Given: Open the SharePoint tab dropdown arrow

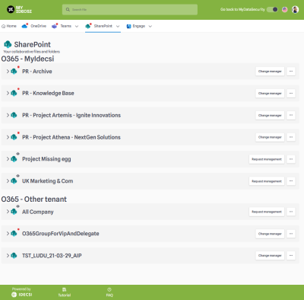Looking at the screenshot, I should (118, 26).
